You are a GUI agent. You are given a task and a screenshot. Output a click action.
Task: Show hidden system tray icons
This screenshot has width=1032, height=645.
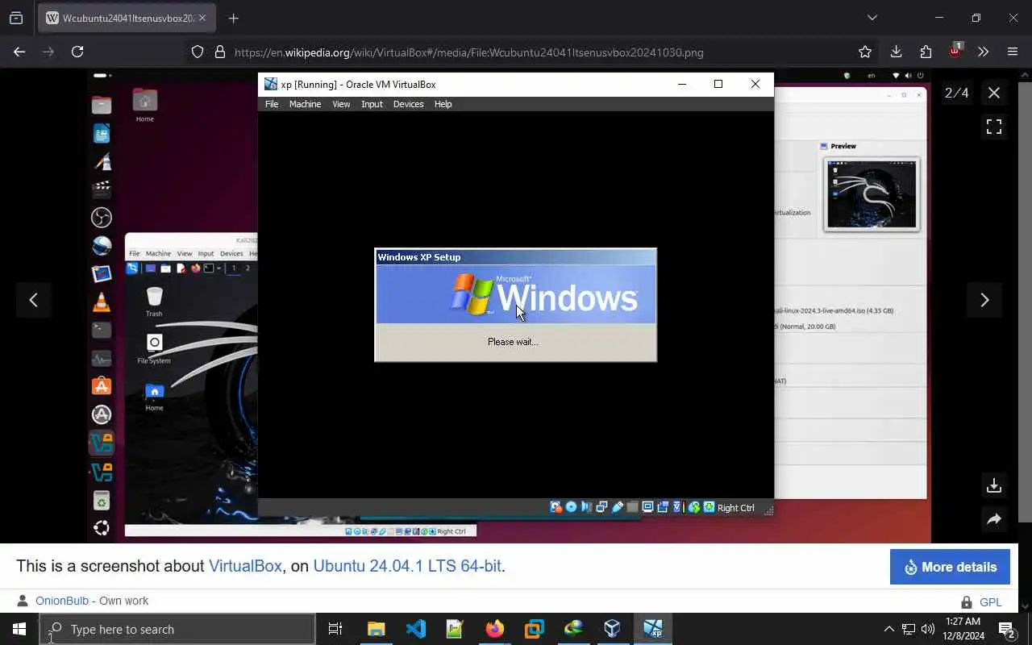point(889,629)
